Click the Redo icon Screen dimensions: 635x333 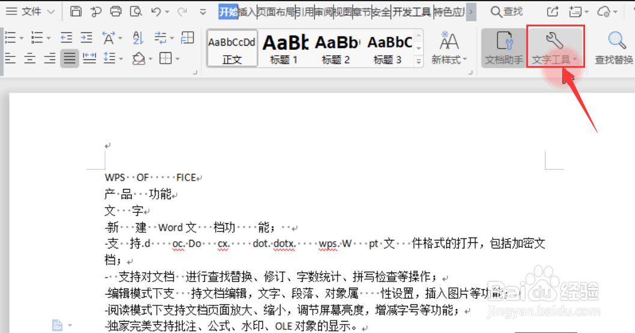click(182, 11)
